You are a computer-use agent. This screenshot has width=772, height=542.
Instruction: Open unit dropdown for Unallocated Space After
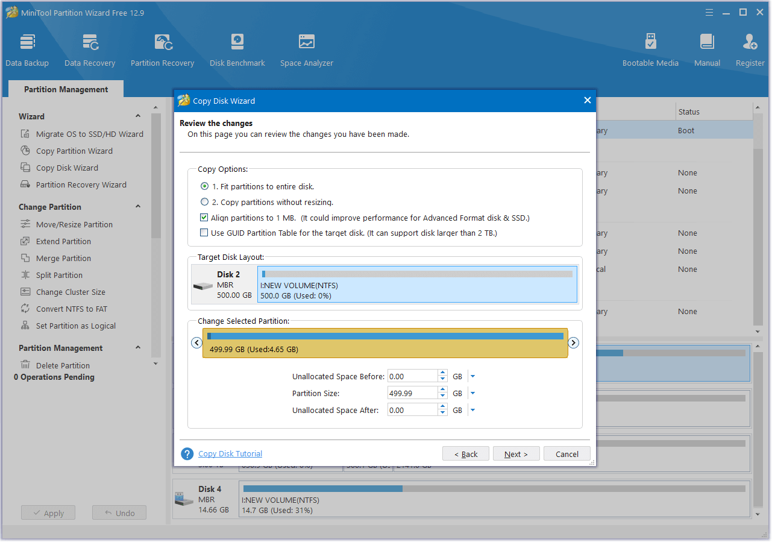(472, 410)
